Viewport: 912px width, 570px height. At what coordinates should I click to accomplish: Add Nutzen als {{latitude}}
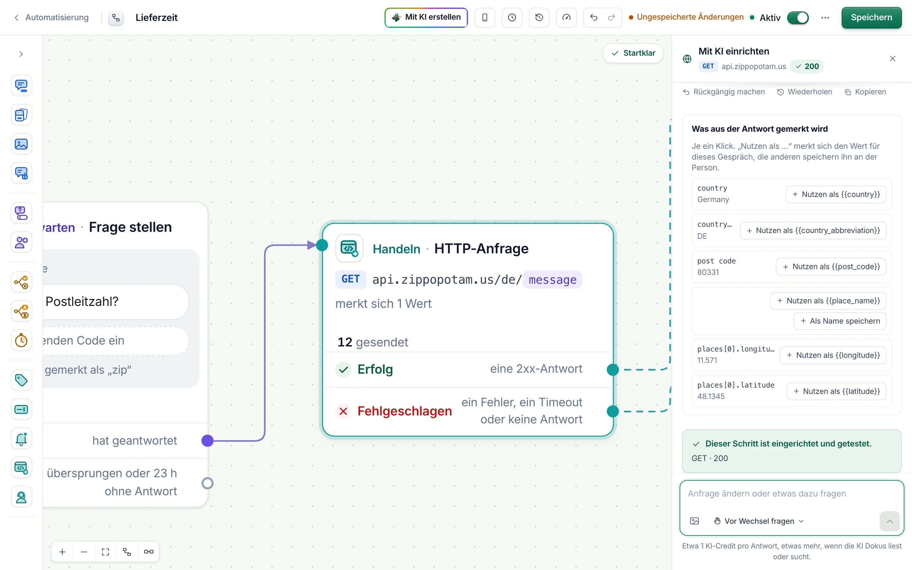point(836,391)
